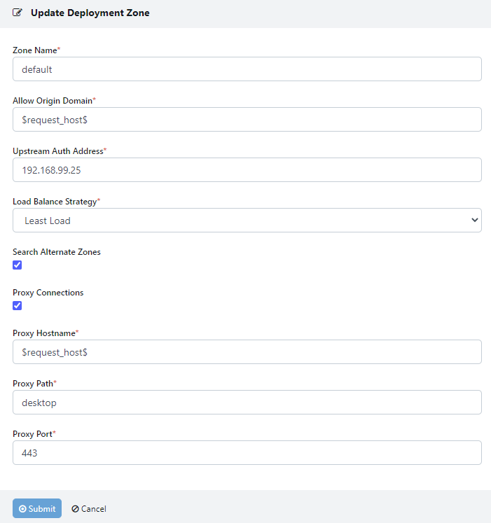Click the Proxy Connections label text
Screen dimensions: 491x523
[48, 293]
